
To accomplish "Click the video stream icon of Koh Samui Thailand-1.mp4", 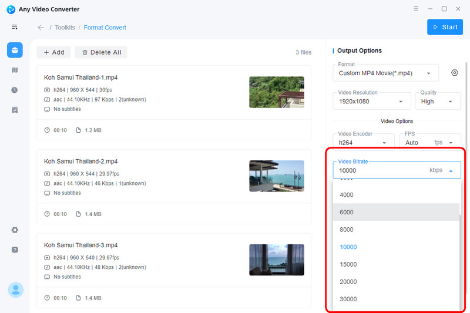I will [x=47, y=90].
